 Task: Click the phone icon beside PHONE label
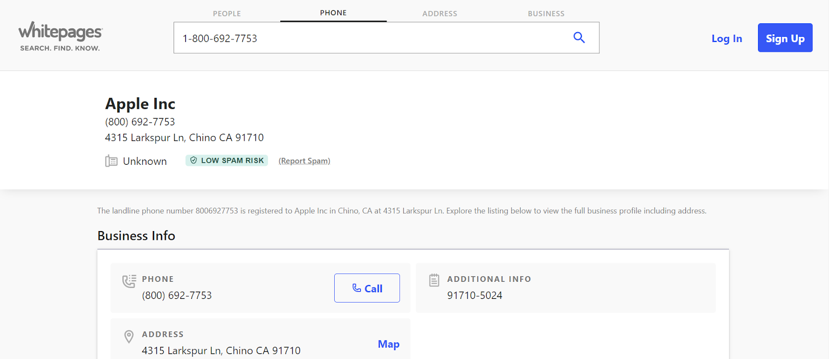129,281
